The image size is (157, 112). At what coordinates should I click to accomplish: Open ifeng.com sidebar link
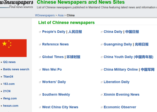(10, 98)
